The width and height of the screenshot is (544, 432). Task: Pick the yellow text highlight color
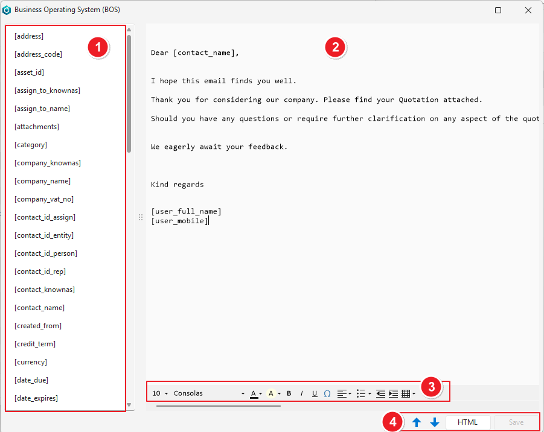coord(271,393)
